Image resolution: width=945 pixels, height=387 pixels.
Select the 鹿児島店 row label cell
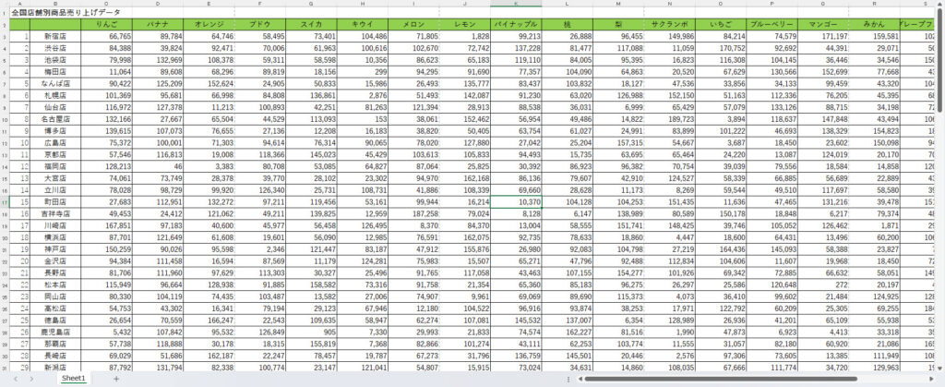[55, 332]
